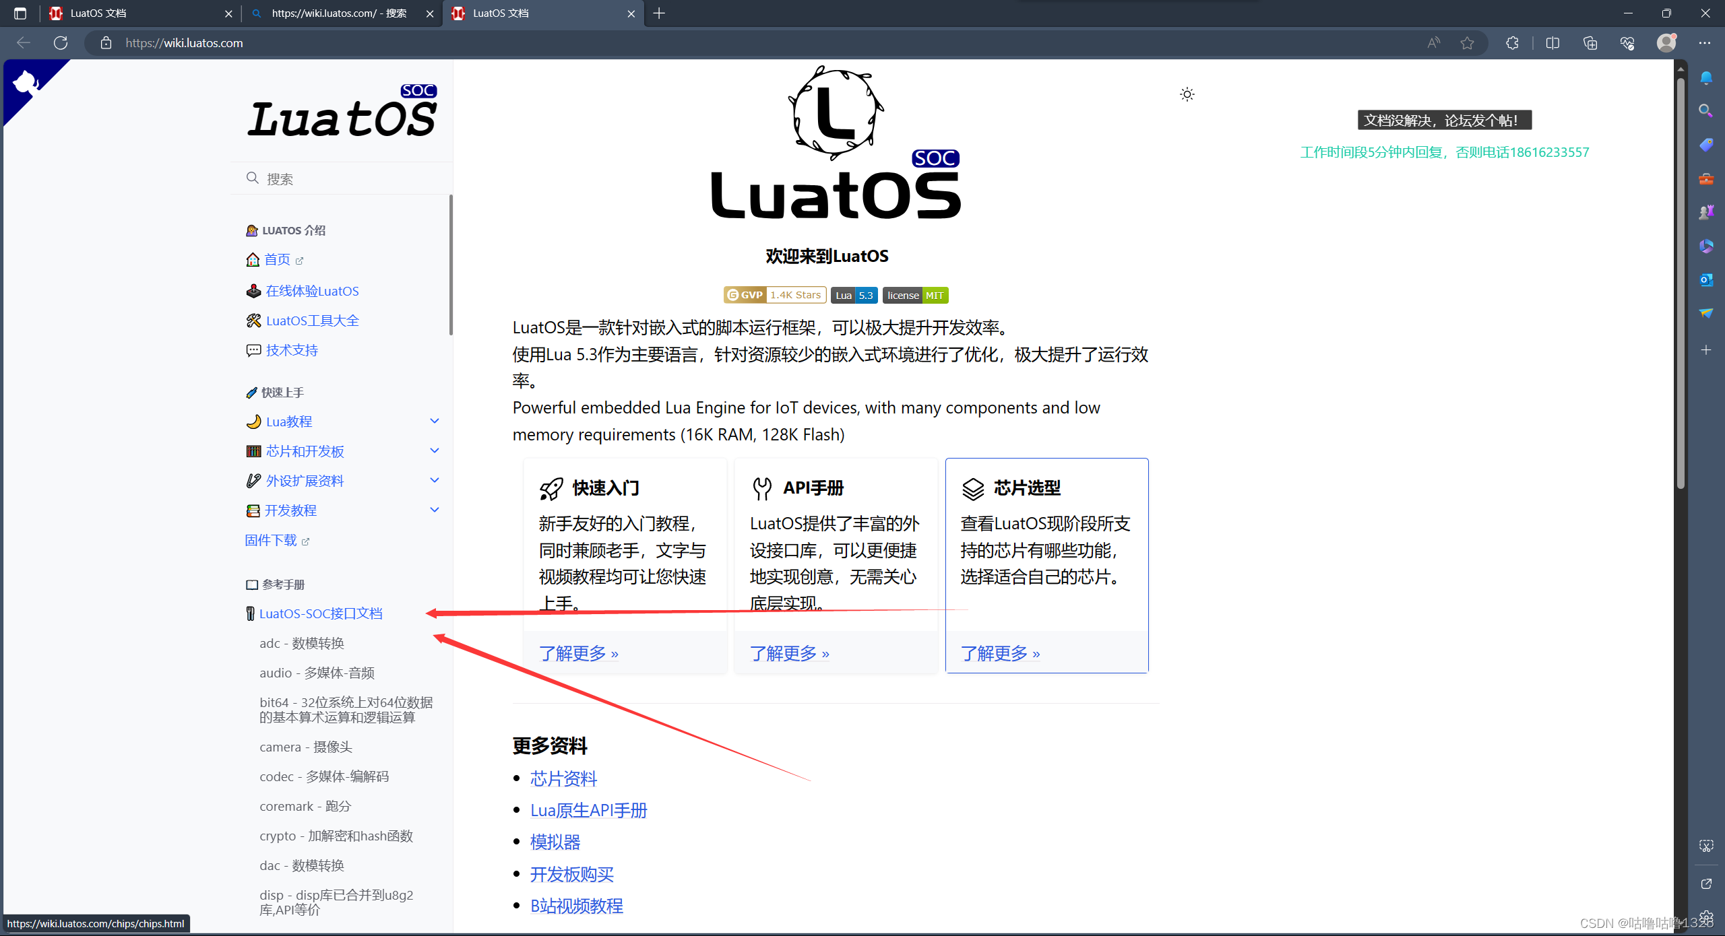The image size is (1725, 936).
Task: Enable Read Aloud in the address bar
Action: (1433, 42)
